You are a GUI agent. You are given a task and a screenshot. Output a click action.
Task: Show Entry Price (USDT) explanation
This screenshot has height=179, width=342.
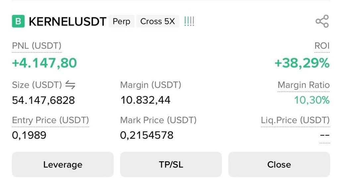pos(50,120)
